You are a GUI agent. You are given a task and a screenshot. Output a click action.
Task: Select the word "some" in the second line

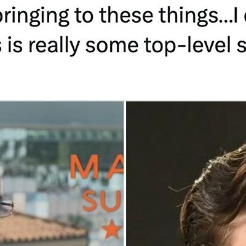pyautogui.click(x=112, y=46)
